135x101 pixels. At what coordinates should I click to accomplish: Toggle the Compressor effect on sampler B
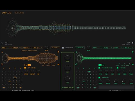99,77
